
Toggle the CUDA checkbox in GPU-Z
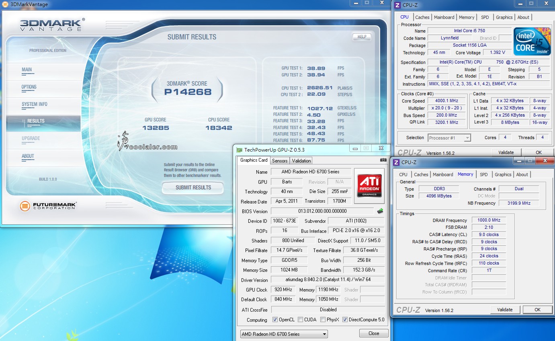(x=301, y=320)
